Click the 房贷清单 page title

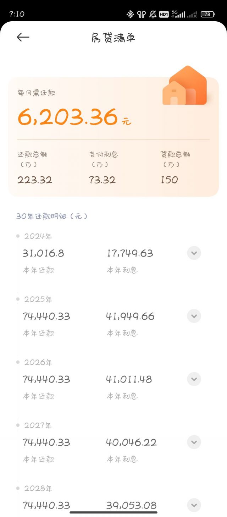coord(113,38)
